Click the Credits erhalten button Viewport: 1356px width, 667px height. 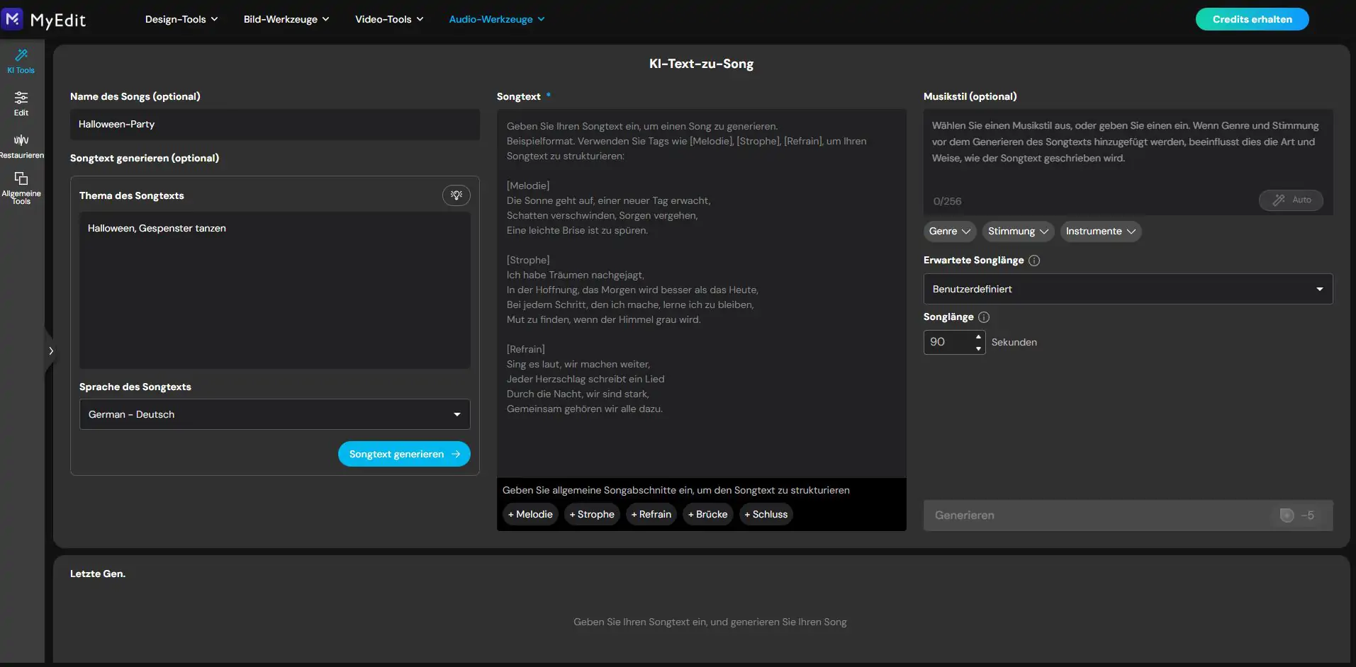point(1252,19)
